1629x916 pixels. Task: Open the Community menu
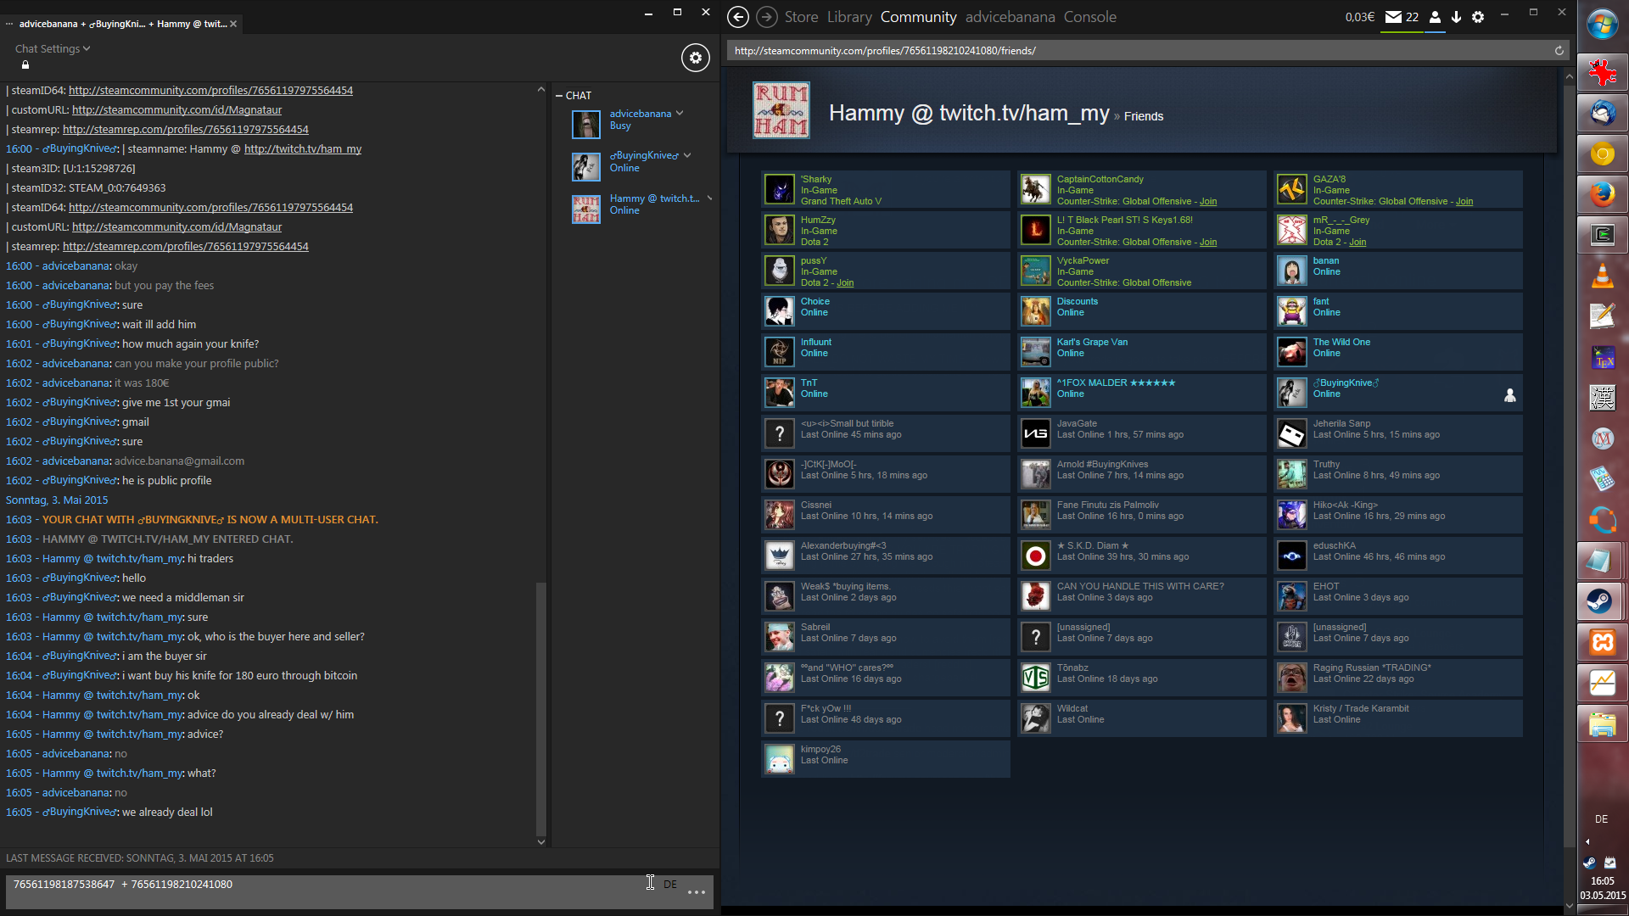tap(918, 17)
